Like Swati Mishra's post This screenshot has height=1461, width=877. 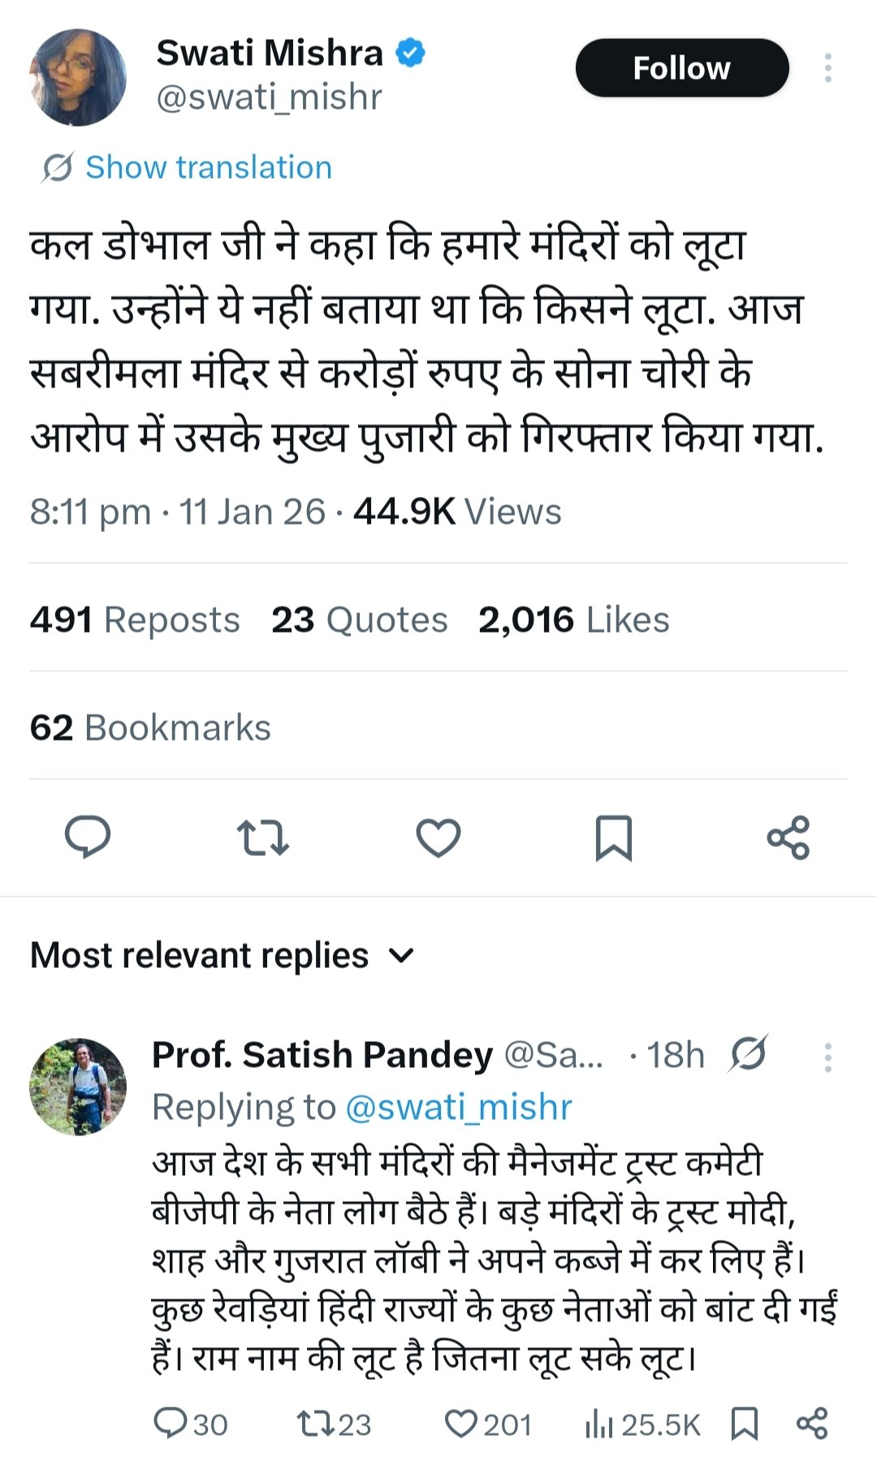pos(438,837)
